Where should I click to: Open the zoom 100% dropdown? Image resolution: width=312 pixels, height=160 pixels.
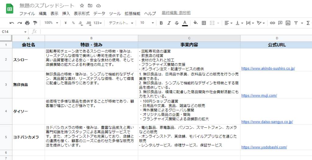tap(51, 23)
